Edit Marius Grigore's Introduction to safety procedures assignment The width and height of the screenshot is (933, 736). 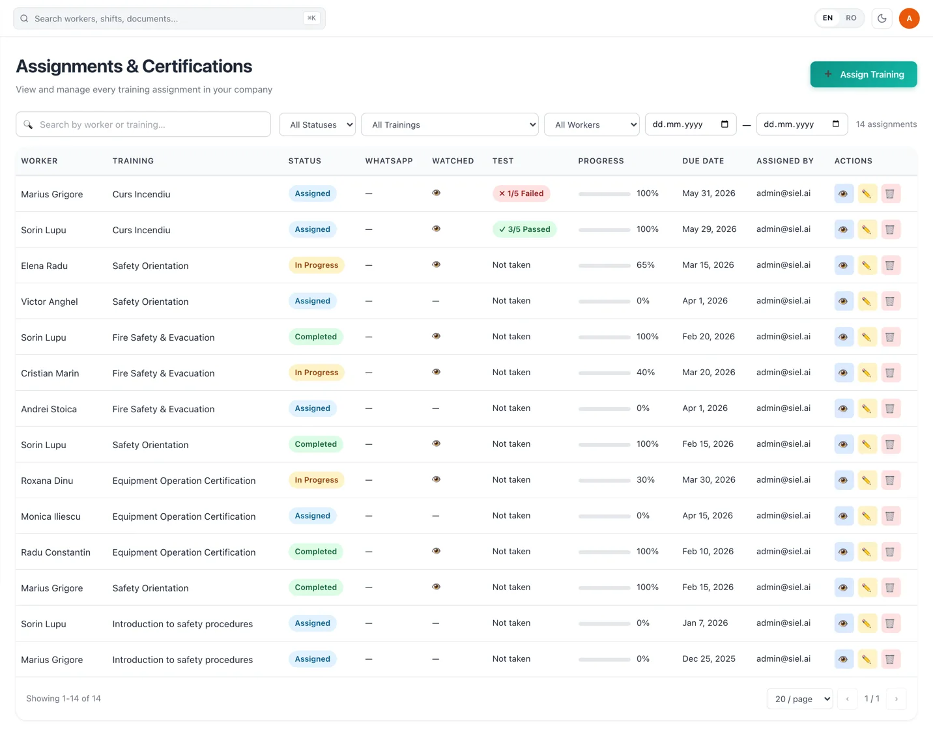pyautogui.click(x=867, y=659)
